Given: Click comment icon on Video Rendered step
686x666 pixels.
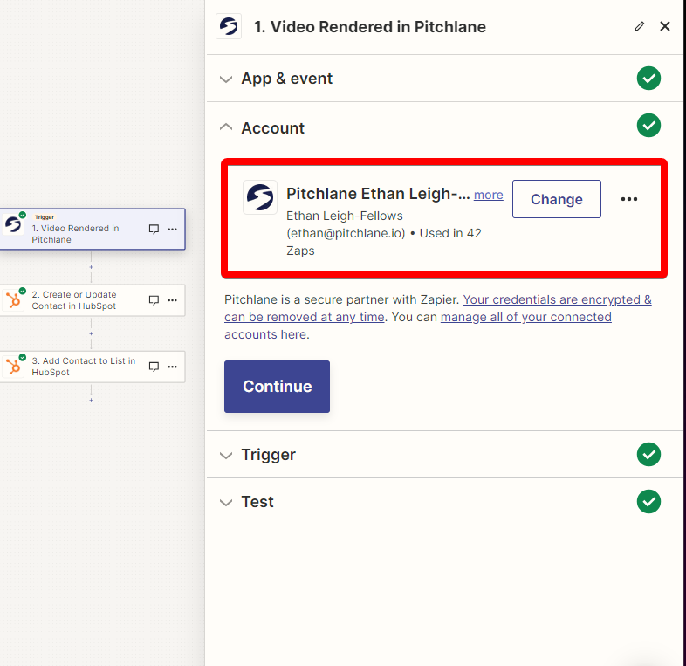Looking at the screenshot, I should click(x=154, y=229).
